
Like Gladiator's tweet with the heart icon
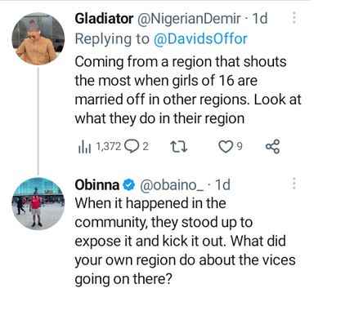pos(225,146)
